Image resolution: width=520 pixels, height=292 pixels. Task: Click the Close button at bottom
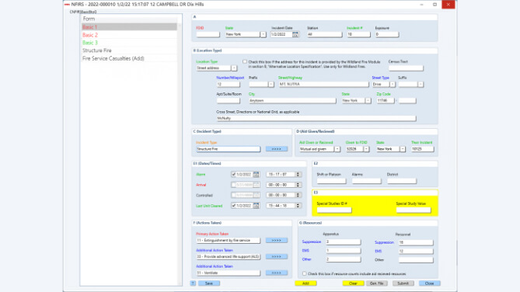(430, 283)
